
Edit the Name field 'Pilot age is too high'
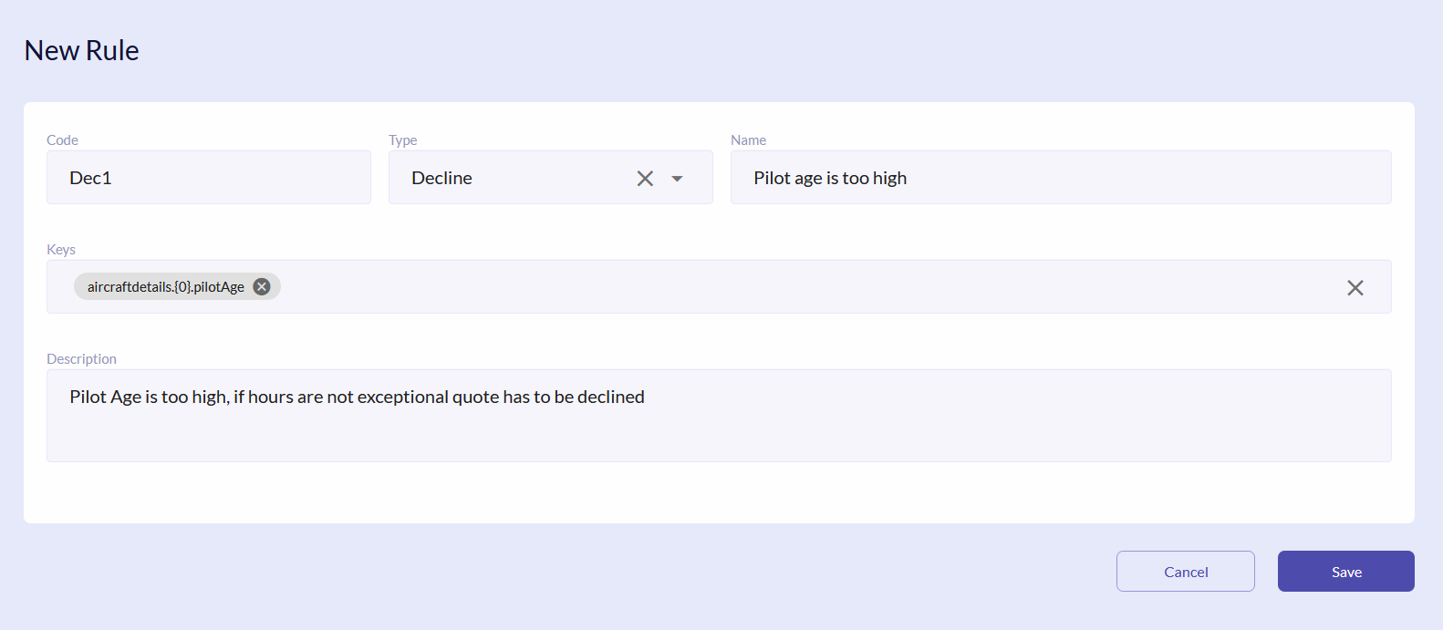point(1060,178)
